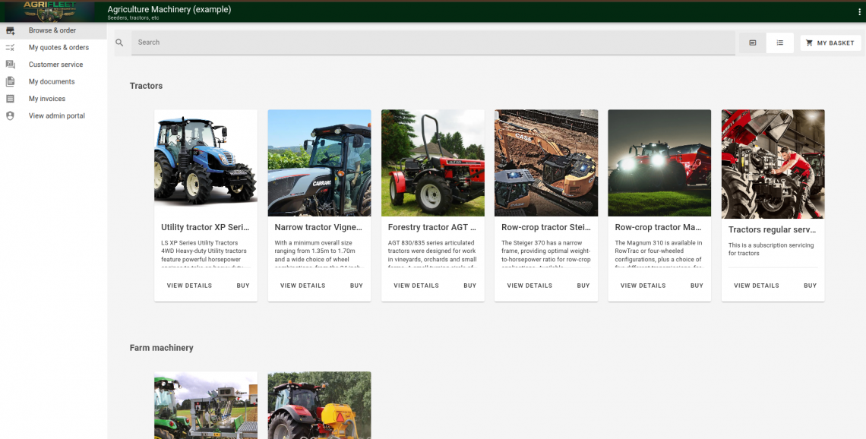Click the Narrow tractor Vigneto title
Image resolution: width=866 pixels, height=439 pixels.
pos(319,227)
